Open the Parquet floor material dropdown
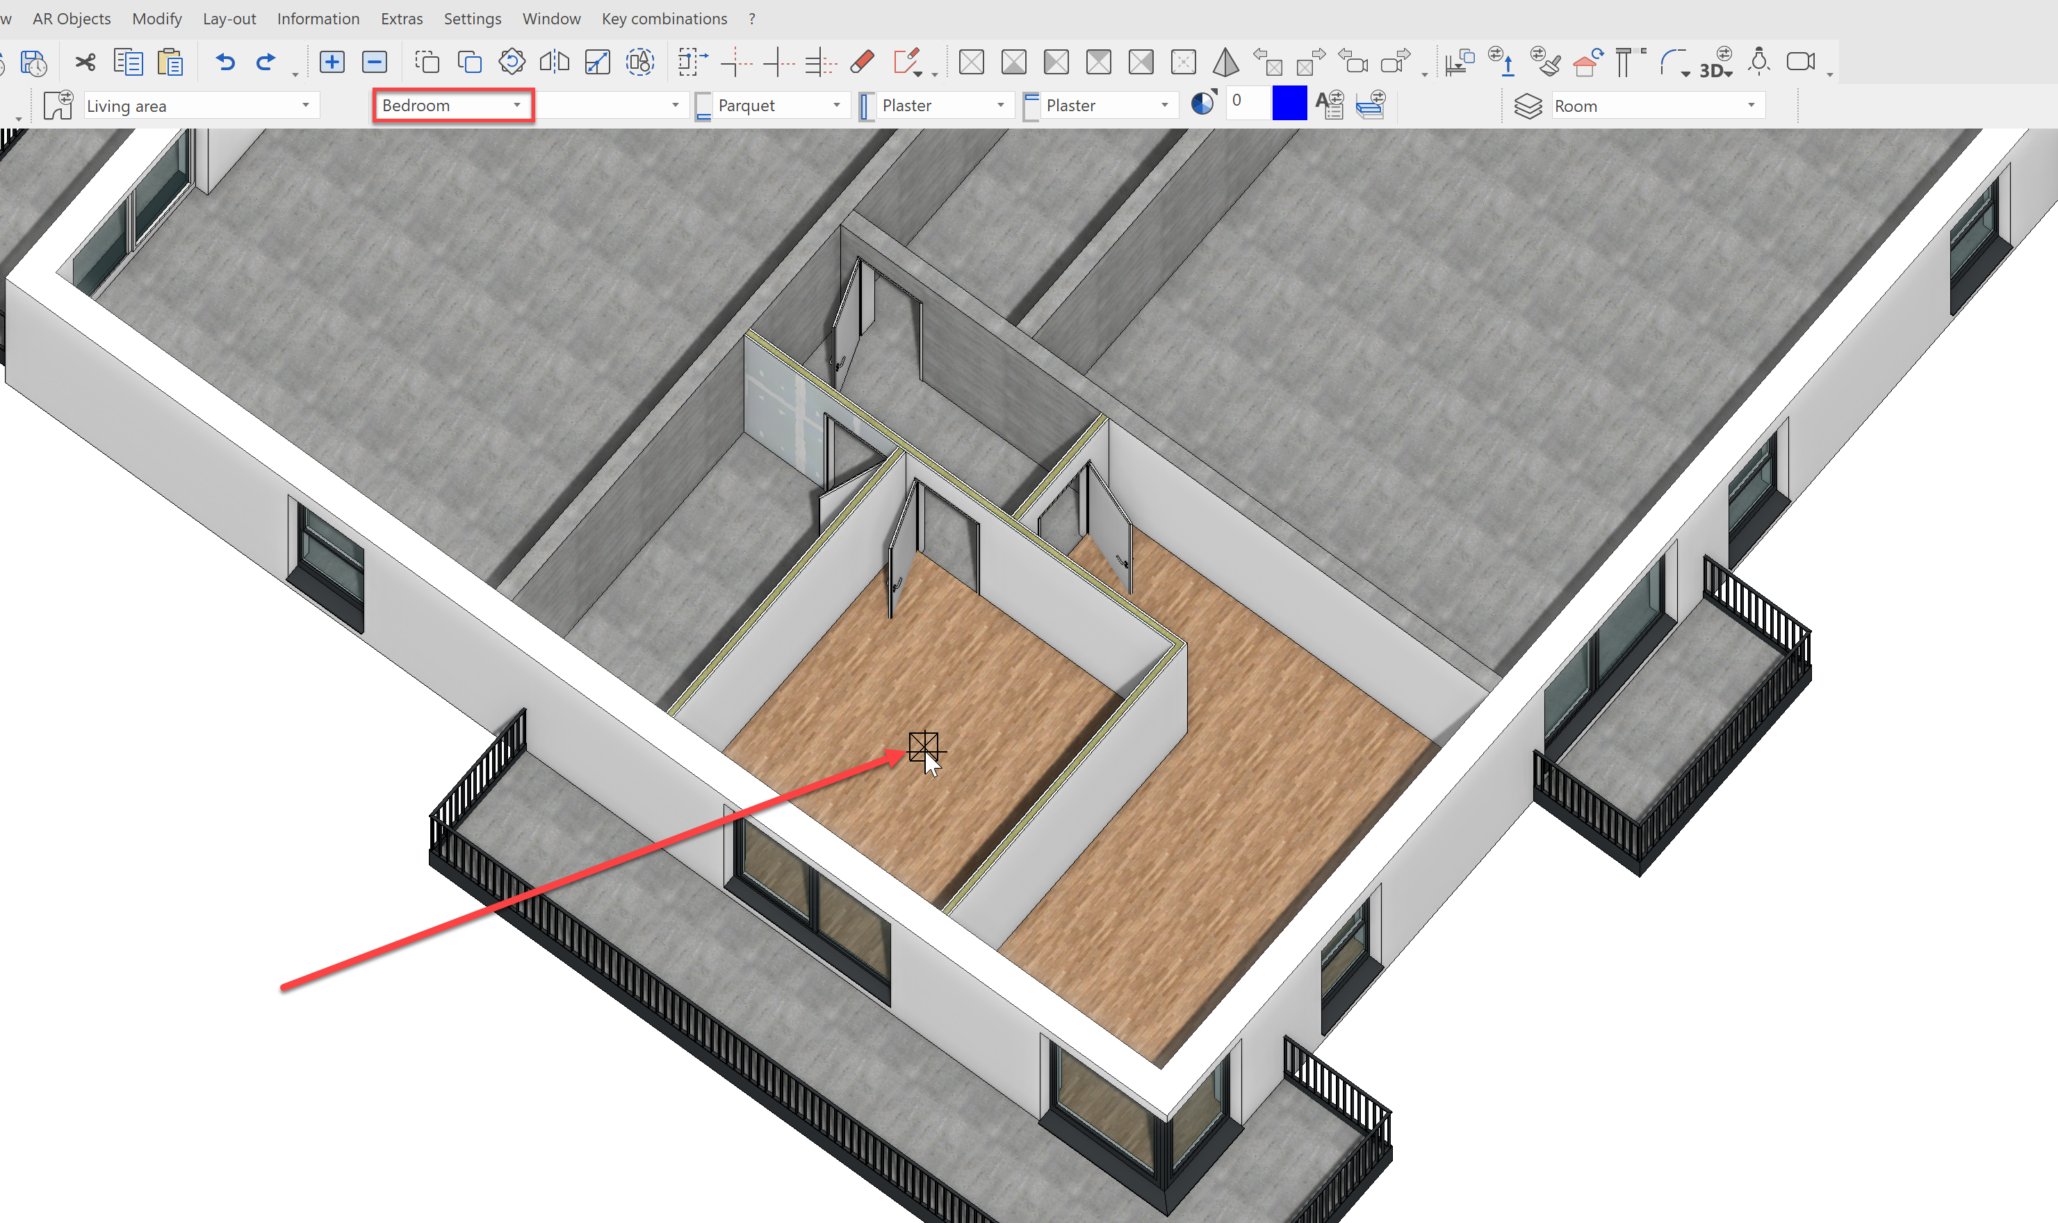Screen dimensions: 2058x1223 click(x=781, y=106)
